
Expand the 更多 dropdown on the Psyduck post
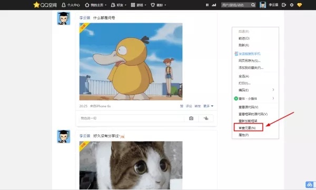(x=209, y=106)
